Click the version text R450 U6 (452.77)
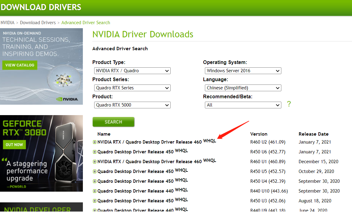352x214 pixels. [x=268, y=152]
